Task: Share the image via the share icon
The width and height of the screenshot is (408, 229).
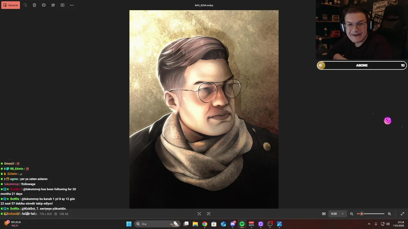Action: pos(53,5)
